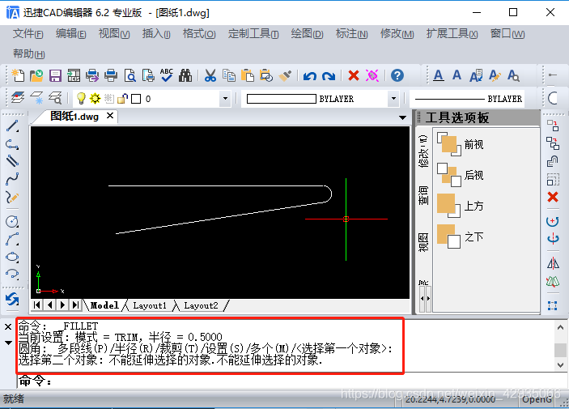The height and width of the screenshot is (409, 569).
Task: Open the 查询 vertical tab of tool palette
Action: click(x=423, y=196)
